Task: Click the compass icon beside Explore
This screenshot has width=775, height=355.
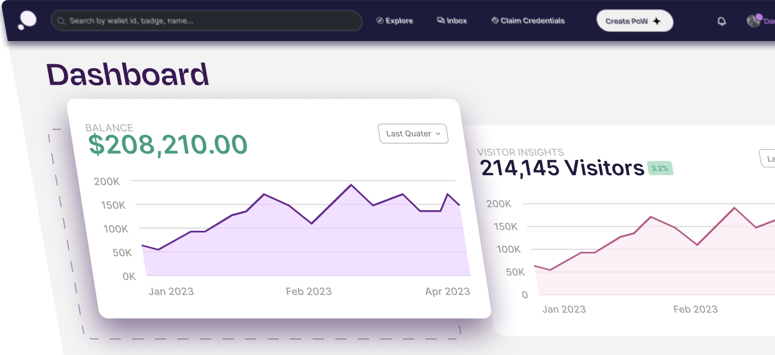Action: (380, 21)
